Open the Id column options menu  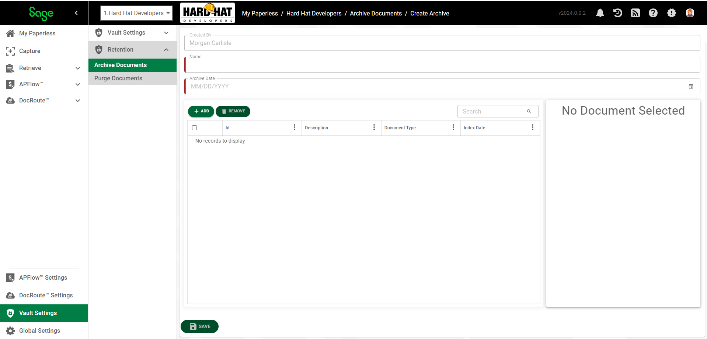[294, 127]
